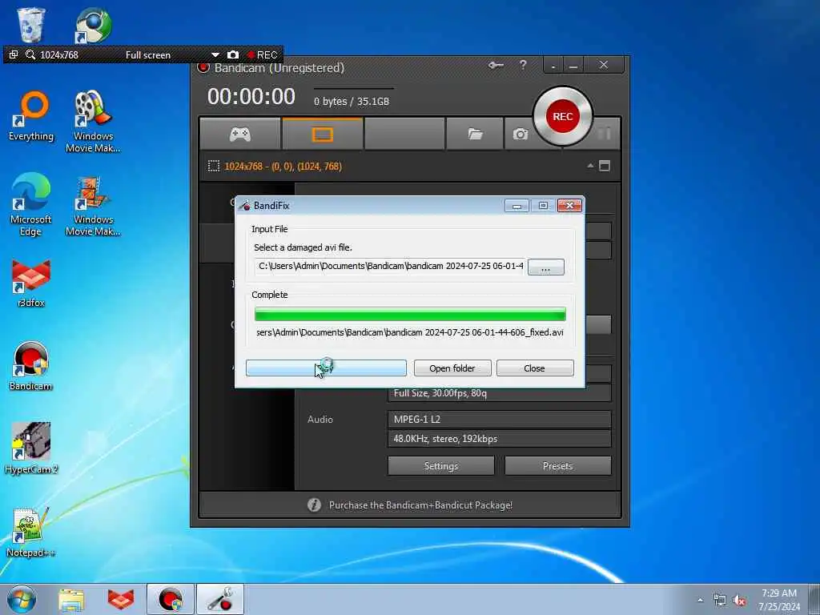Click the green BandiFix progress bar

tap(410, 314)
